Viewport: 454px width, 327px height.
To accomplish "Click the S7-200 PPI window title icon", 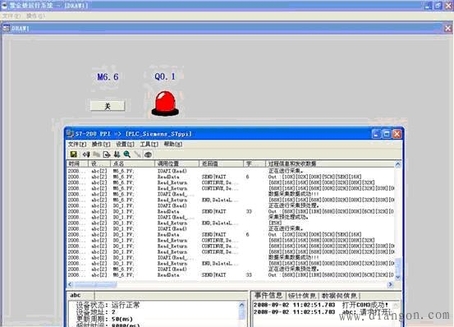I will 70,134.
